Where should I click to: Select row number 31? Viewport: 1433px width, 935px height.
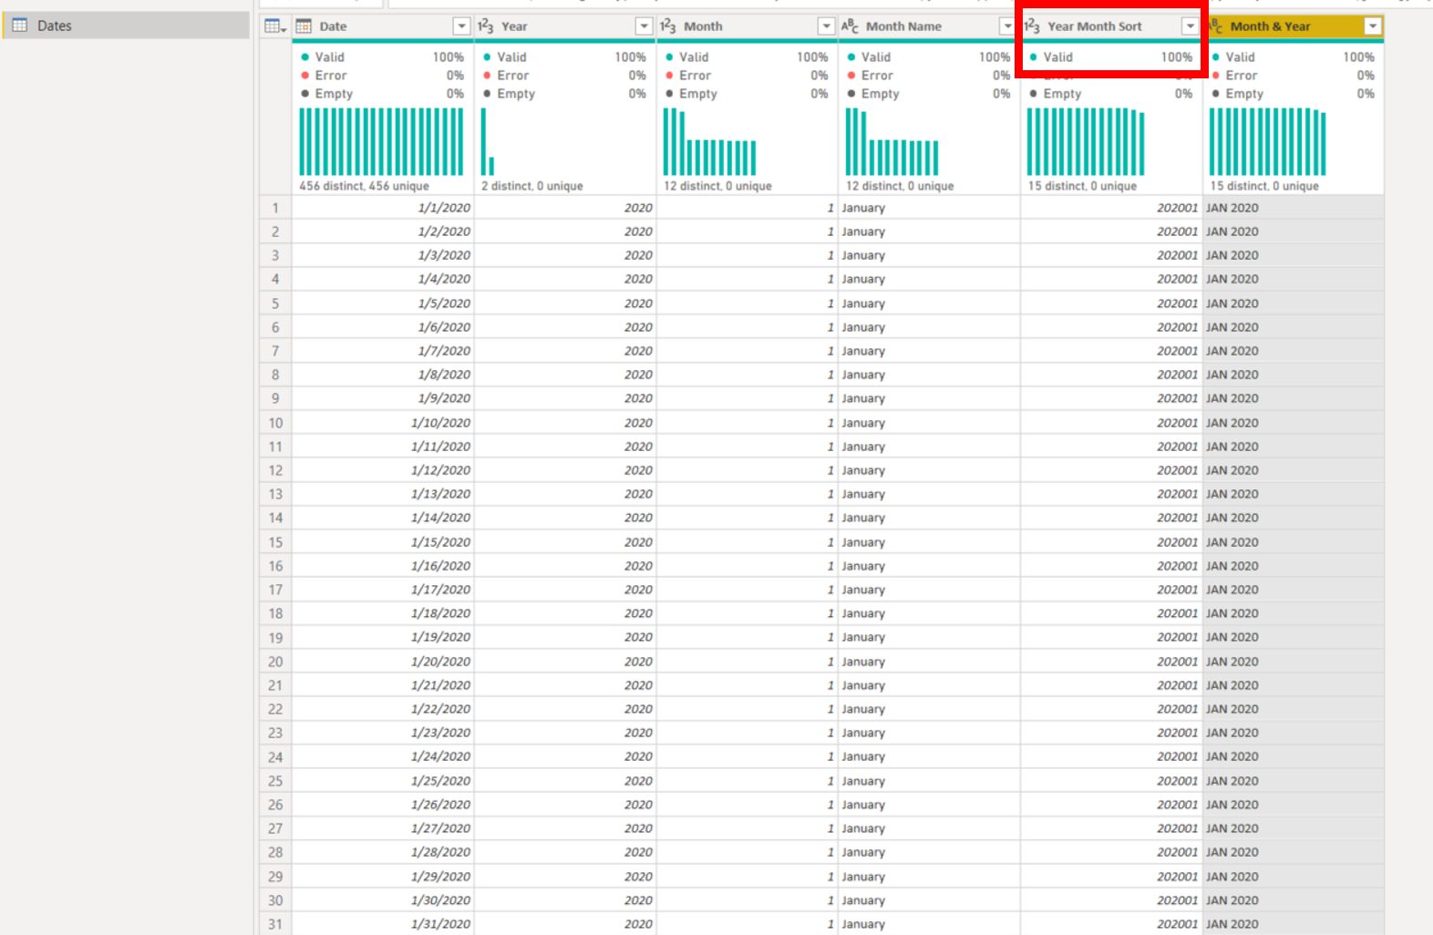pyautogui.click(x=275, y=924)
